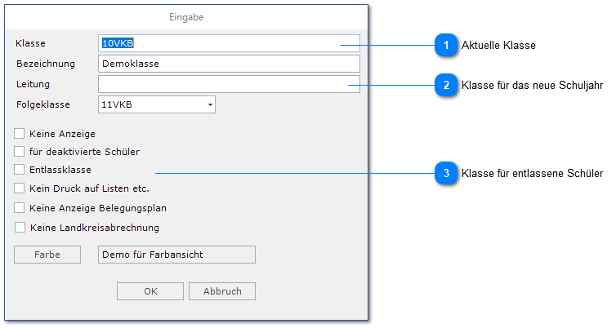Click the Bezeichnung field with Demoklasse
This screenshot has width=616, height=328.
coord(229,64)
